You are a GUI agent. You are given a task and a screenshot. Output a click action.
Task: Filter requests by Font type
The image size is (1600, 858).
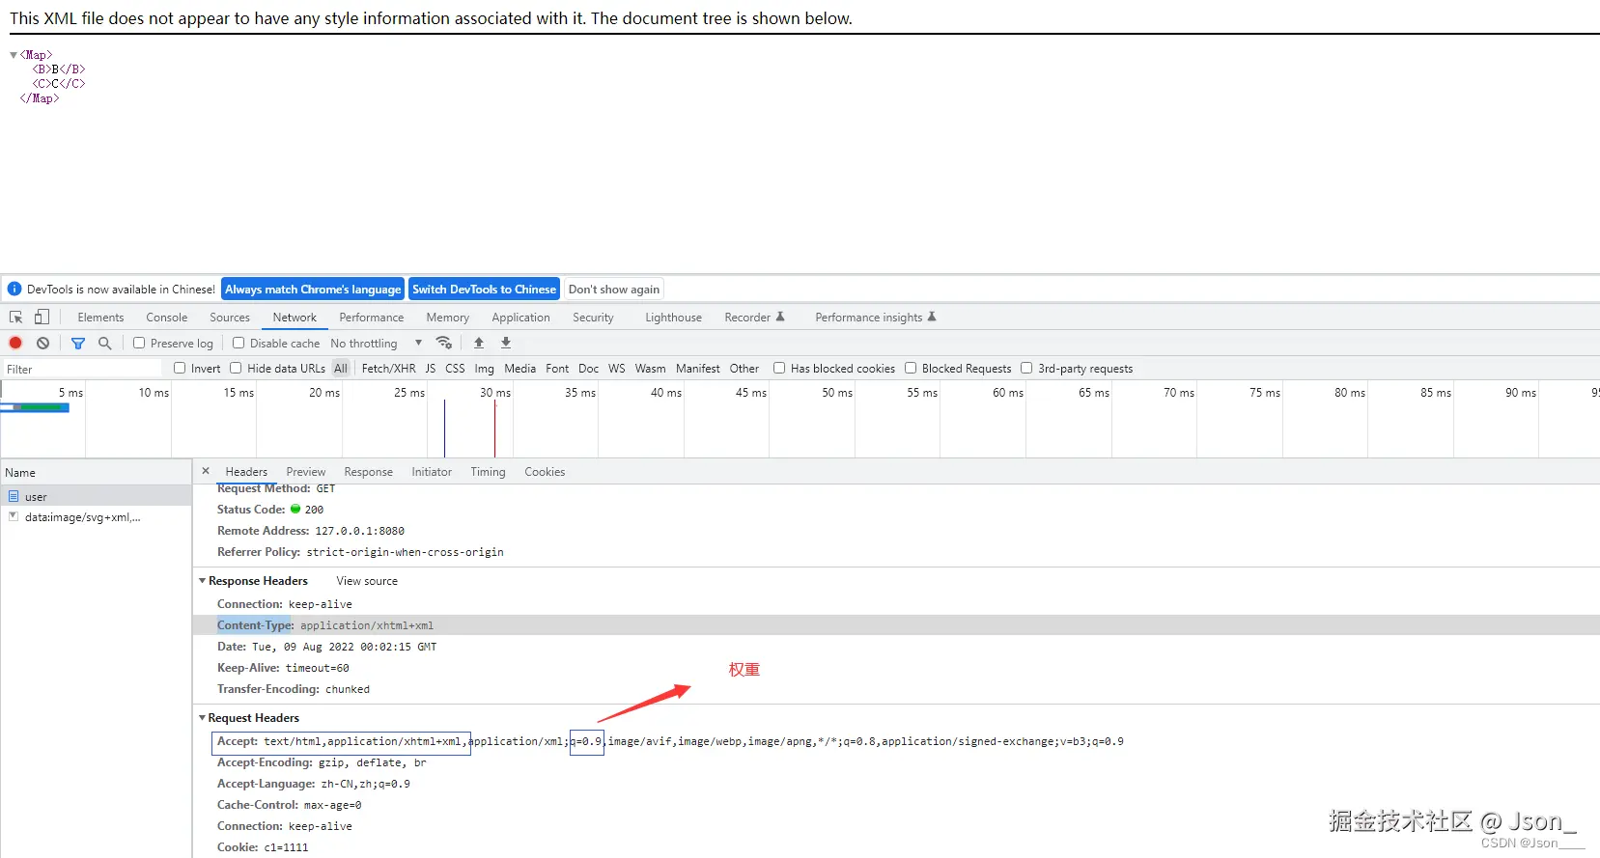pos(557,369)
